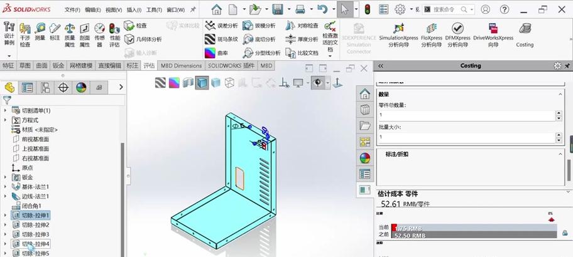
Task: Expand the 边线-法兰1 feature node
Action: [x=5, y=196]
